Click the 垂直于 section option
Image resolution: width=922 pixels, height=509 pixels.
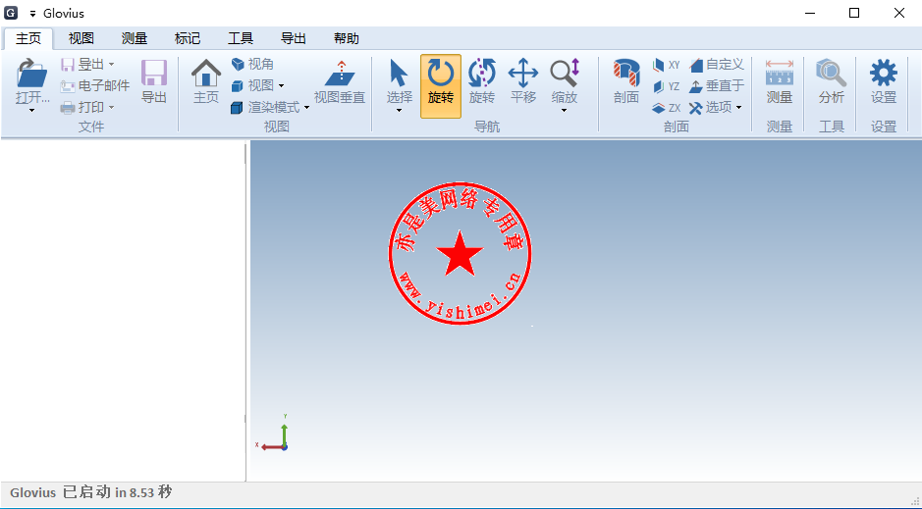point(717,86)
